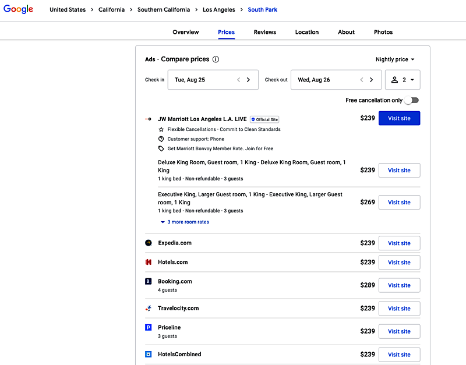Click the HotelsCombined provider name
The height and width of the screenshot is (365, 466).
point(179,354)
